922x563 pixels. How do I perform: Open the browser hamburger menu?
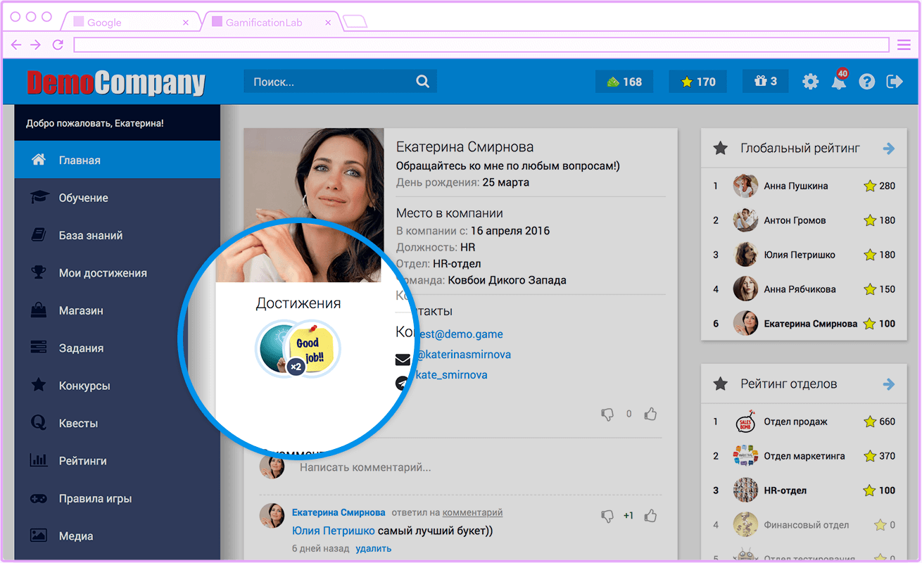tap(904, 45)
